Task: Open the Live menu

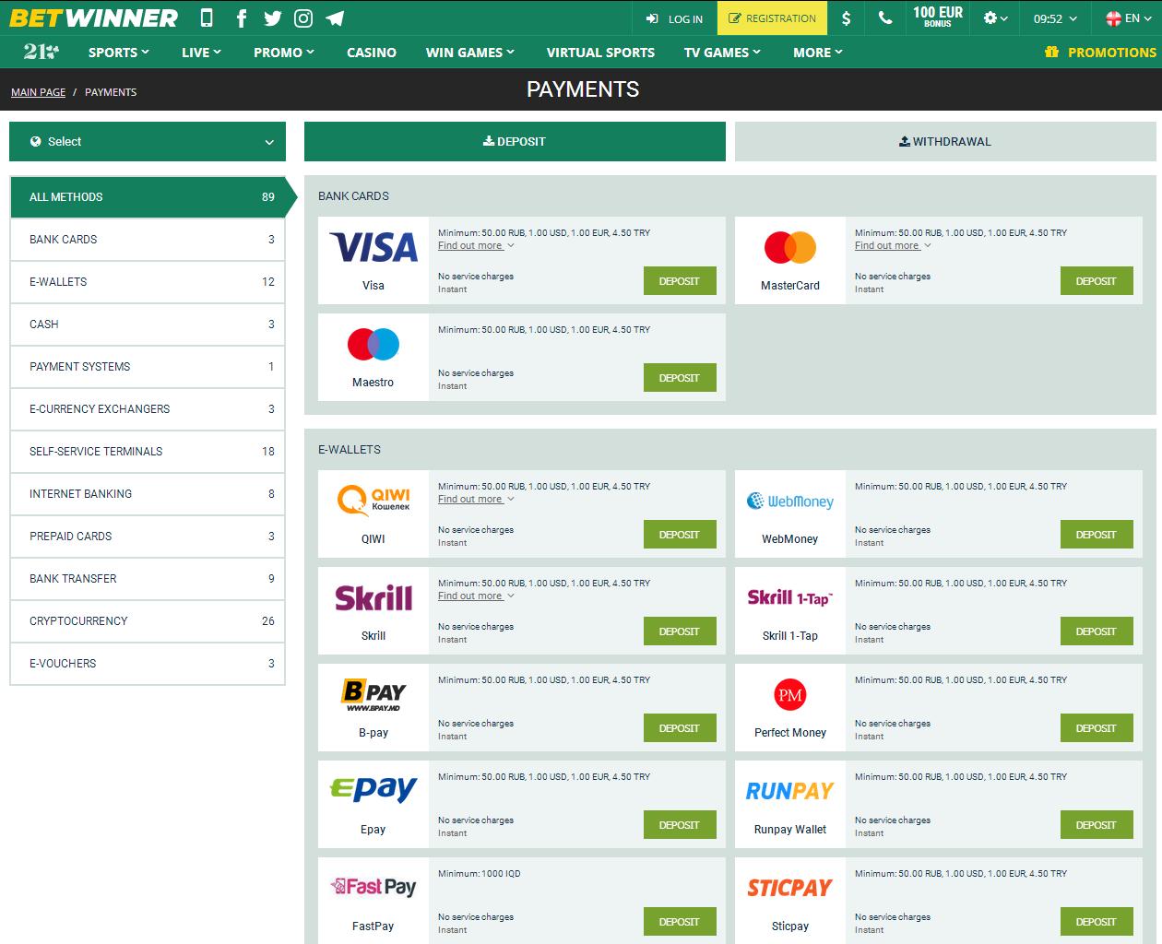Action: (201, 53)
